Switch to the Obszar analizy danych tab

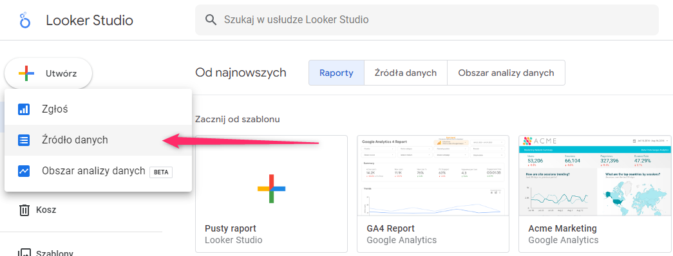506,73
